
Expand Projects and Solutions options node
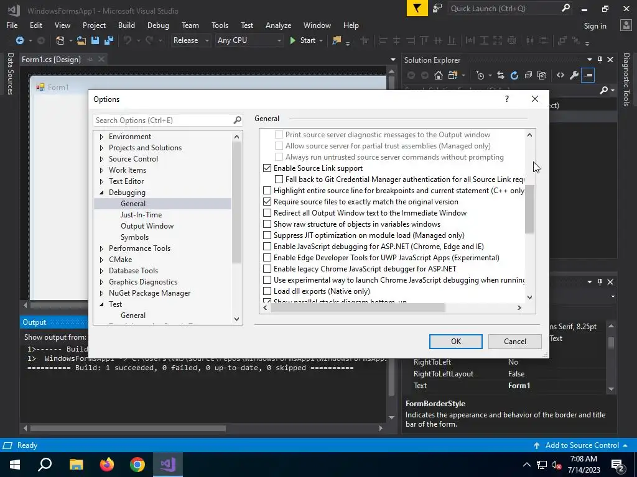click(x=101, y=148)
